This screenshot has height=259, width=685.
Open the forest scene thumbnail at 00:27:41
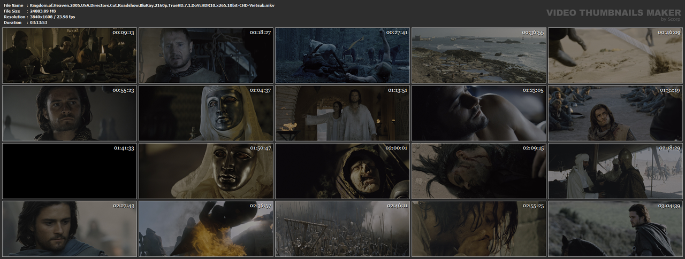coord(342,56)
